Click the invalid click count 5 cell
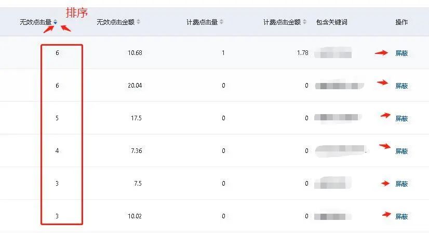429x236 pixels. click(x=57, y=118)
